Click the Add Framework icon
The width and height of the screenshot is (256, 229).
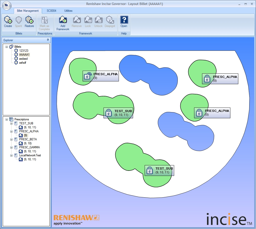[63, 20]
